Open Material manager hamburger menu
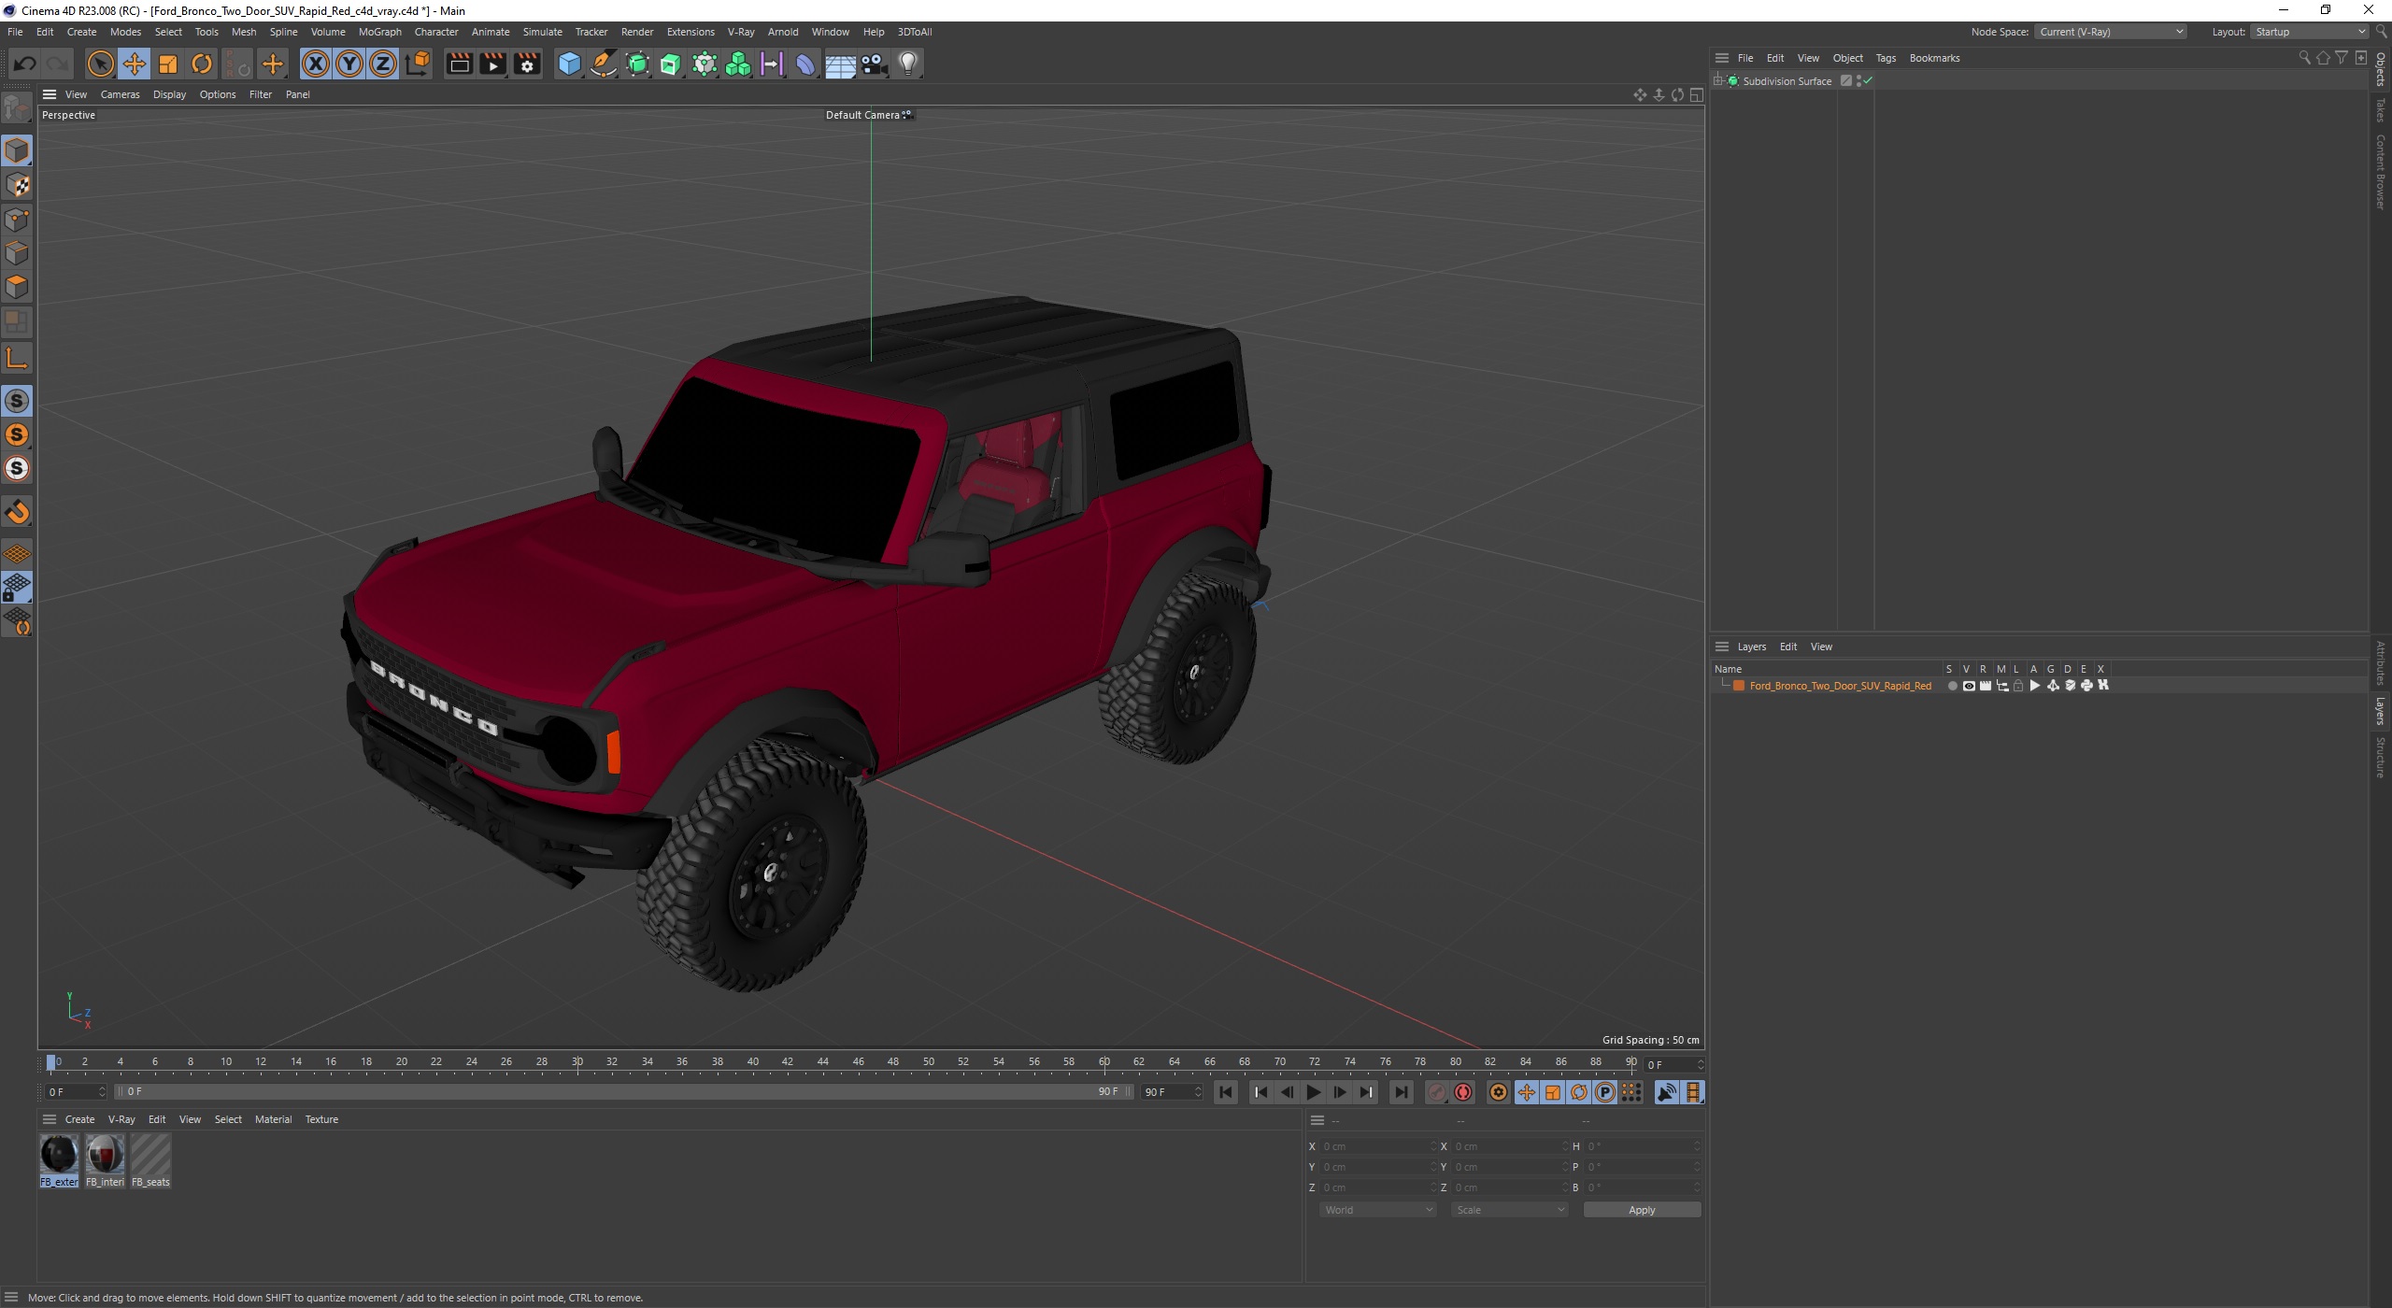The width and height of the screenshot is (2392, 1308). (x=50, y=1119)
